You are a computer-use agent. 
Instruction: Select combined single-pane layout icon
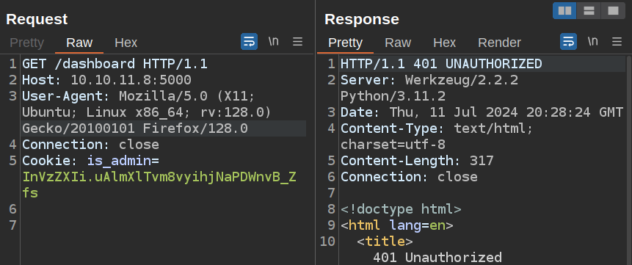(x=613, y=11)
